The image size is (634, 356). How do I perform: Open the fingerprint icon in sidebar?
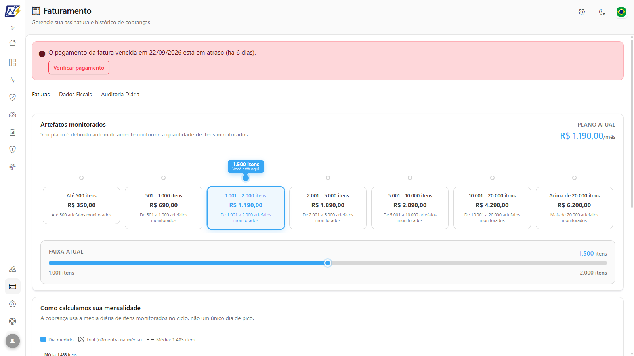tap(13, 167)
